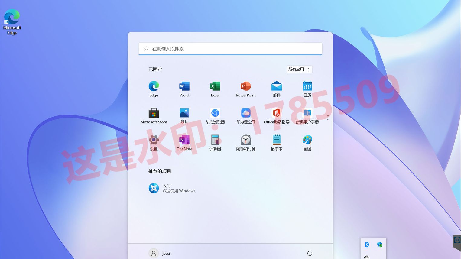Open the 日历 calendar app

pos(307,89)
